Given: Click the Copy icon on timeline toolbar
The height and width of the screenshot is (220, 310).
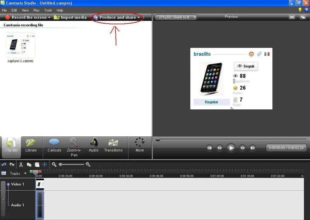Looking at the screenshot, I should 29,165.
